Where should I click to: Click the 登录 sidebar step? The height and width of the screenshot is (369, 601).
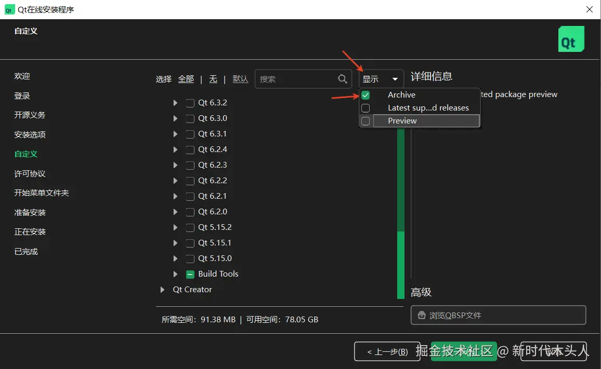(22, 95)
